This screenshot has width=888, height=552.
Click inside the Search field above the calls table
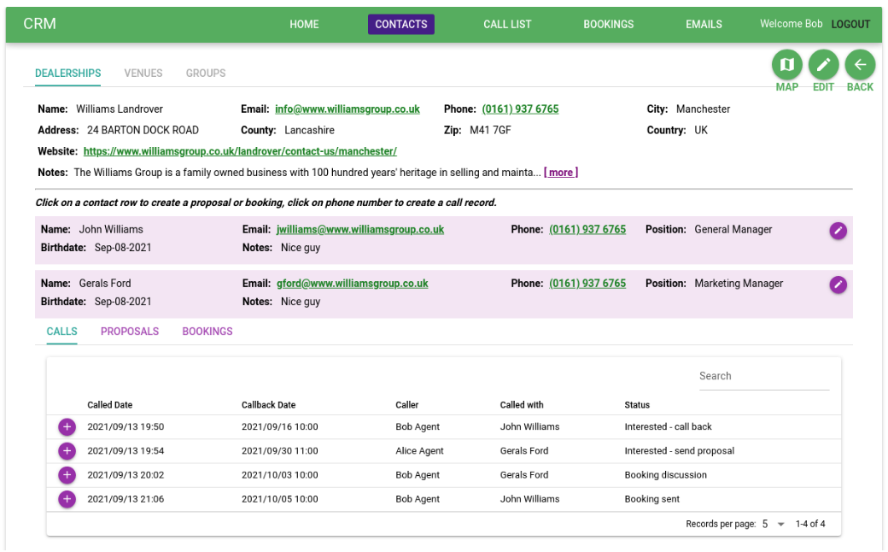tap(762, 376)
